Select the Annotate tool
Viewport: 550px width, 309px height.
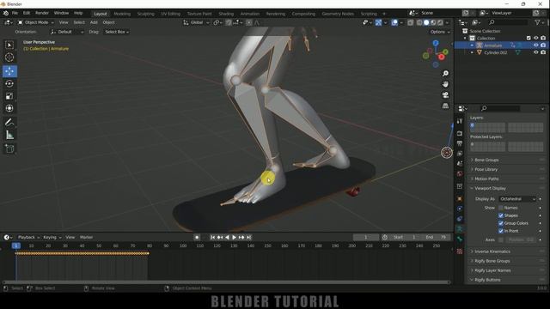tap(9, 122)
